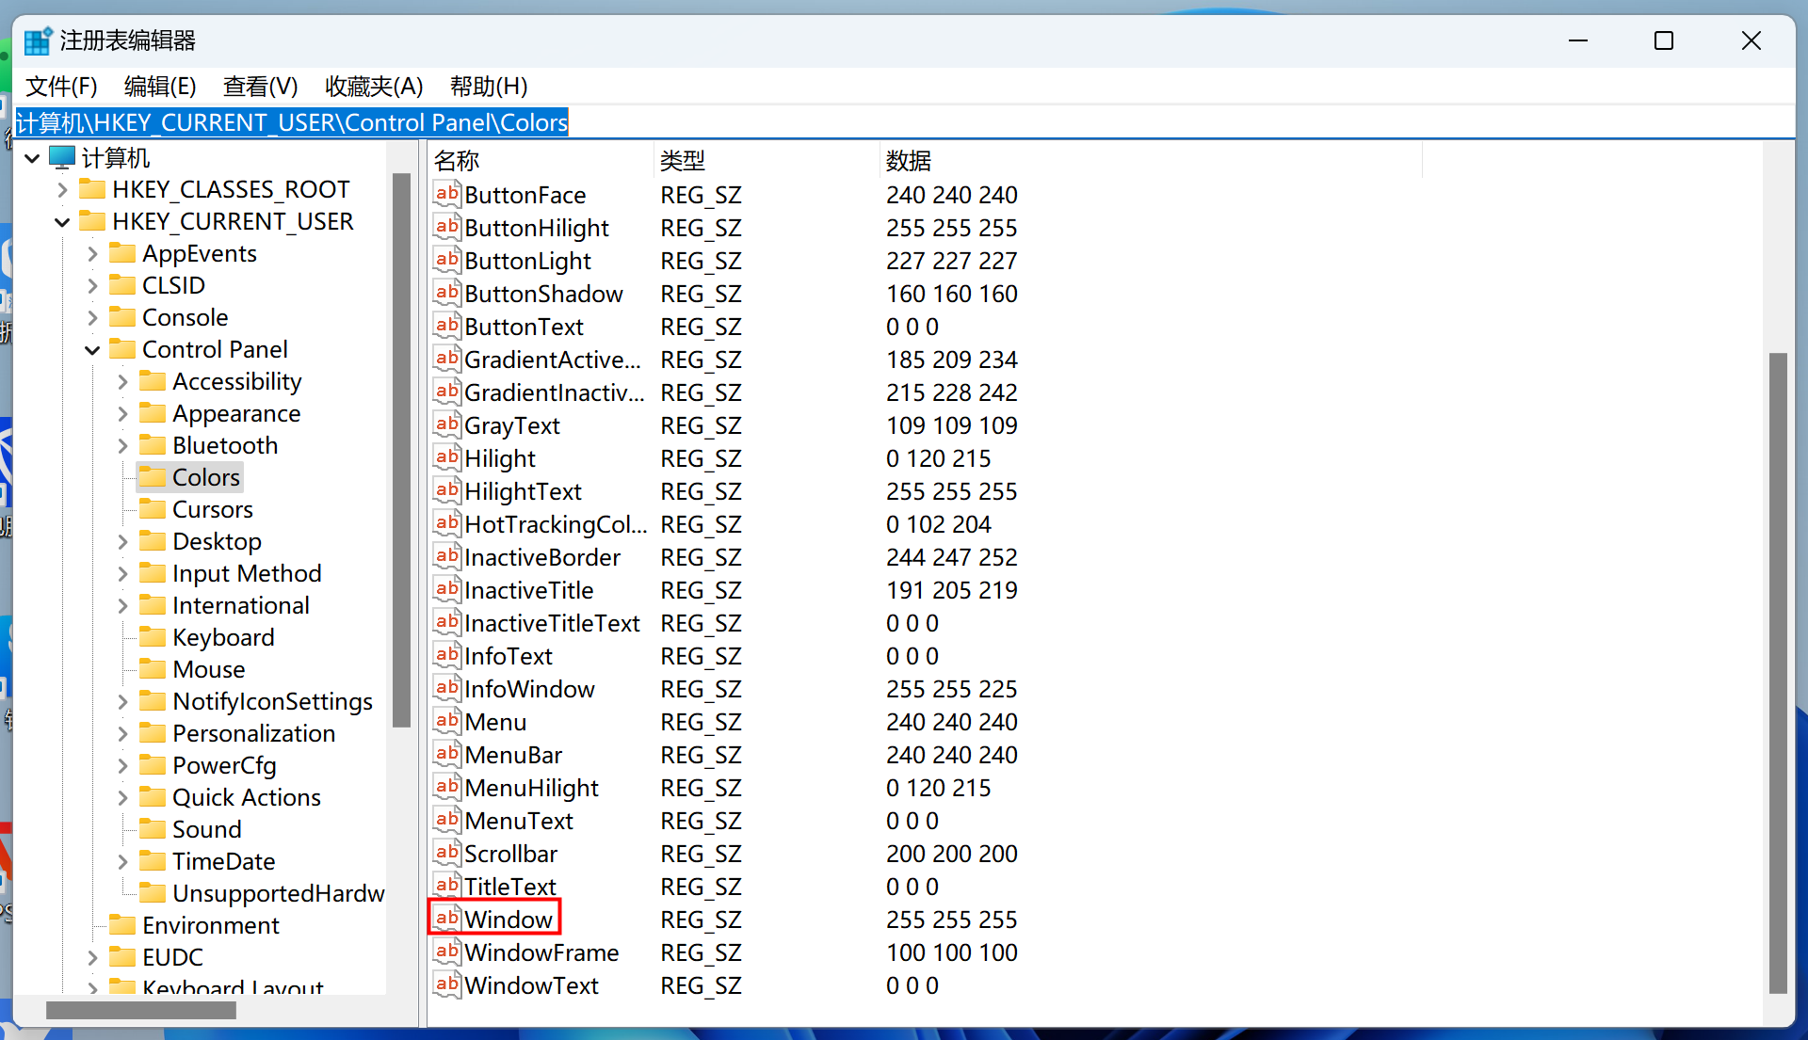Click the Window value string icon
The image size is (1808, 1040).
click(x=446, y=919)
